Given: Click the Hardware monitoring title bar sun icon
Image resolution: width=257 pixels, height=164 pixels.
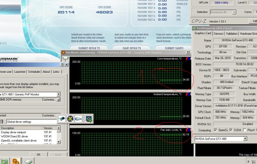Looking at the screenshot, I should (63, 52).
